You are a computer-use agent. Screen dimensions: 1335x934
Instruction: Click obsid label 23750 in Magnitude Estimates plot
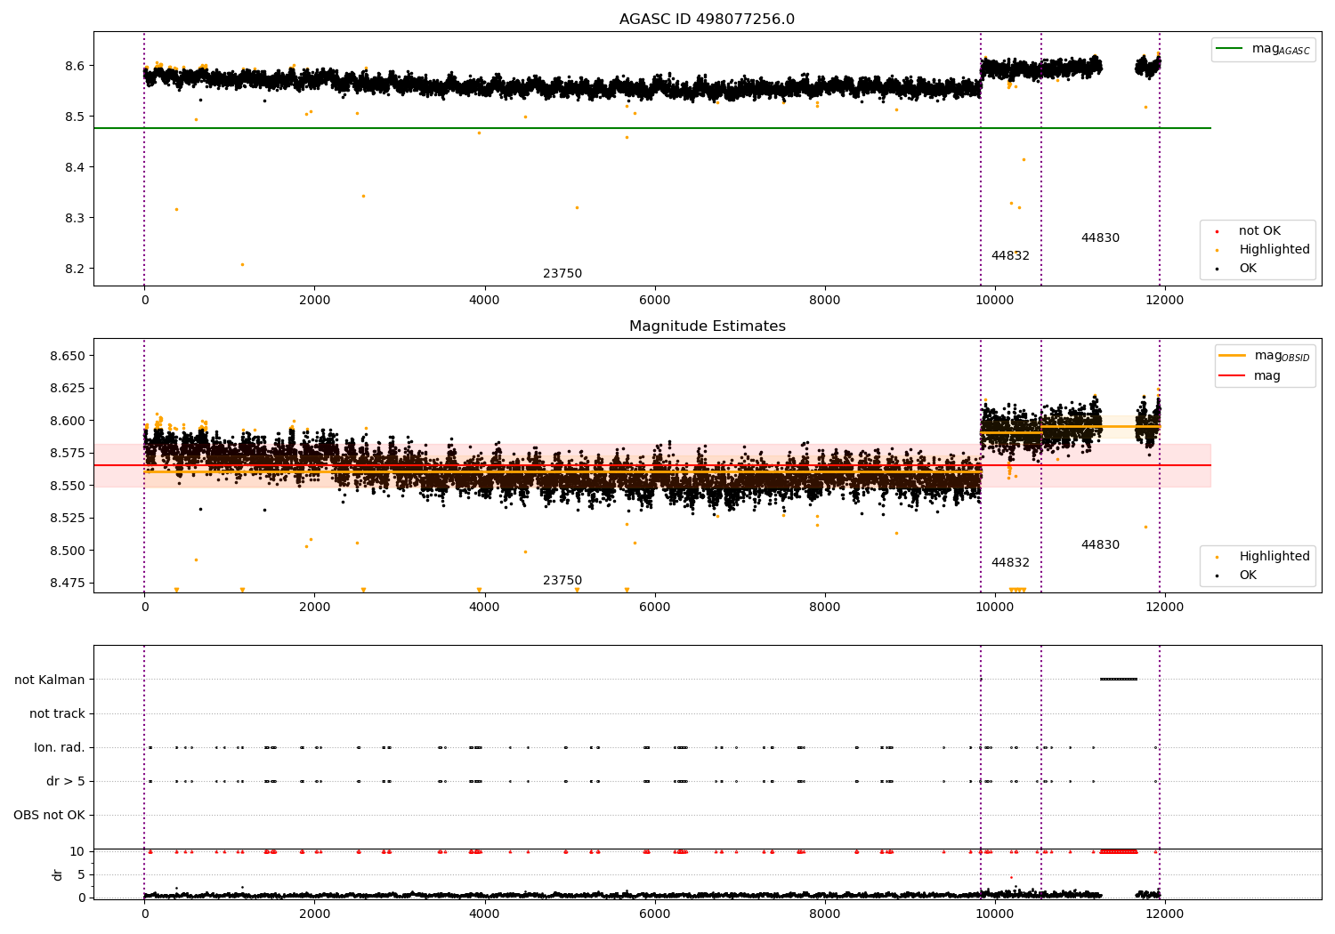click(562, 581)
